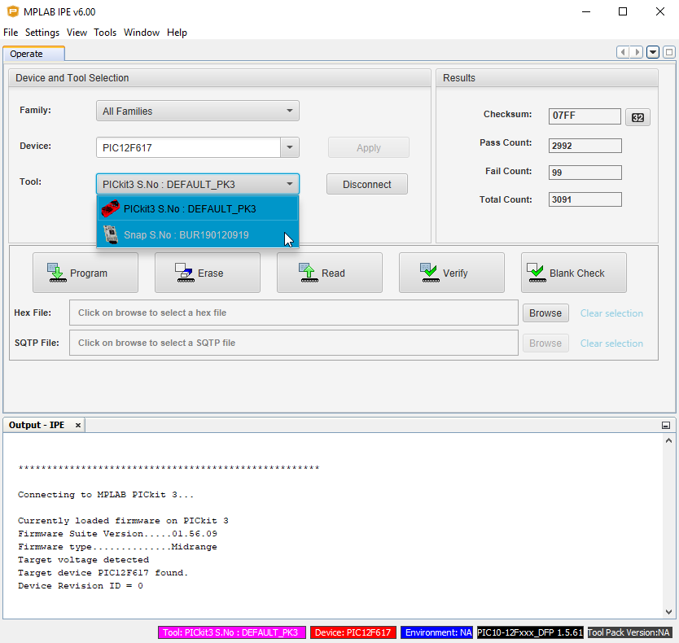Click the "Firmware Suite Version" output line
The height and width of the screenshot is (643, 679).
click(117, 534)
